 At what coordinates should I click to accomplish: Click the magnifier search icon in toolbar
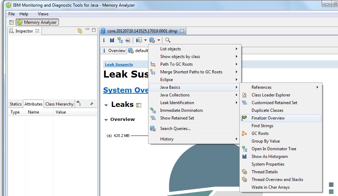click(x=168, y=40)
